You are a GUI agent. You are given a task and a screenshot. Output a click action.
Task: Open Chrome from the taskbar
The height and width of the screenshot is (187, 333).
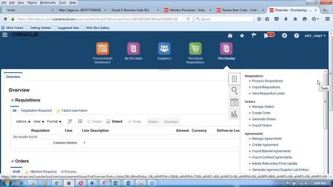coord(57,183)
